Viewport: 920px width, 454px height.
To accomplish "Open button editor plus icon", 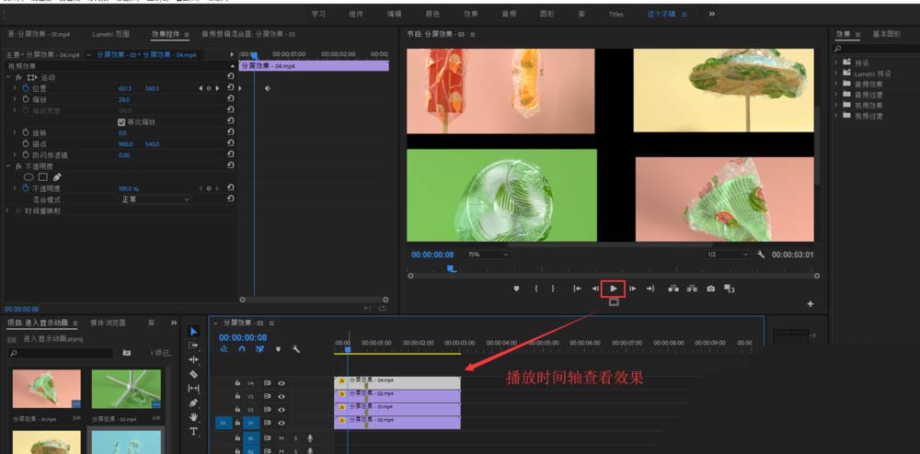I will coord(811,304).
